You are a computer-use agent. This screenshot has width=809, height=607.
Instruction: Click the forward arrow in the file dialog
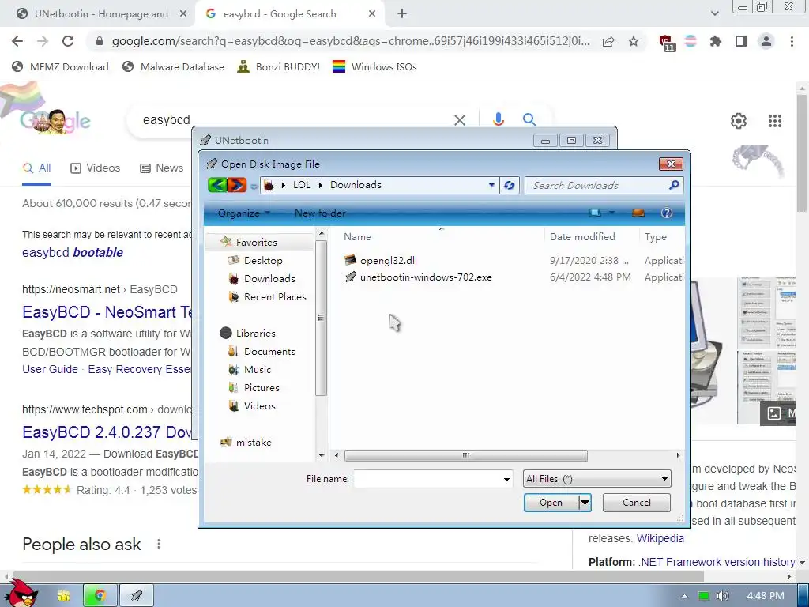click(x=237, y=185)
